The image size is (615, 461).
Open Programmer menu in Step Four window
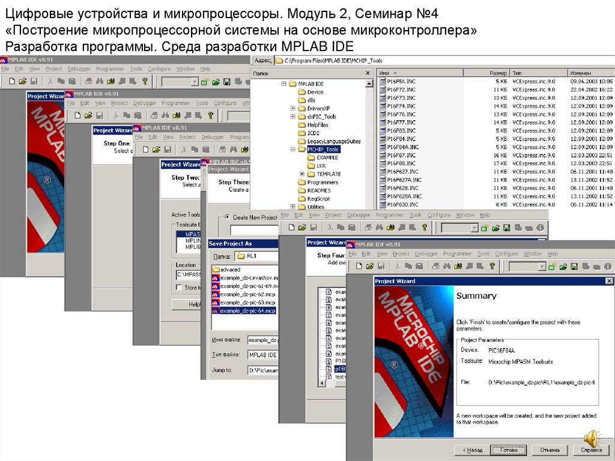click(389, 215)
